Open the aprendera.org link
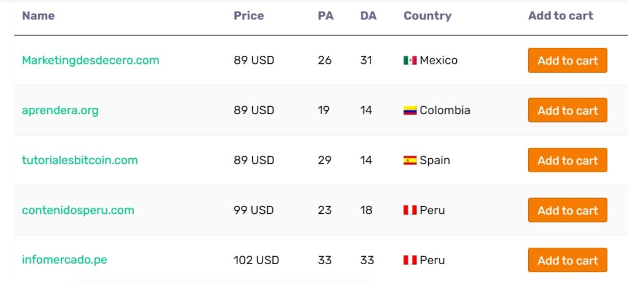The image size is (628, 282). point(60,110)
